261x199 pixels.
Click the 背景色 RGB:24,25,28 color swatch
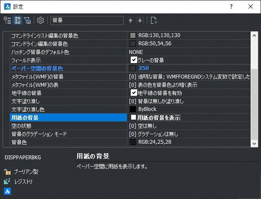(x=133, y=142)
